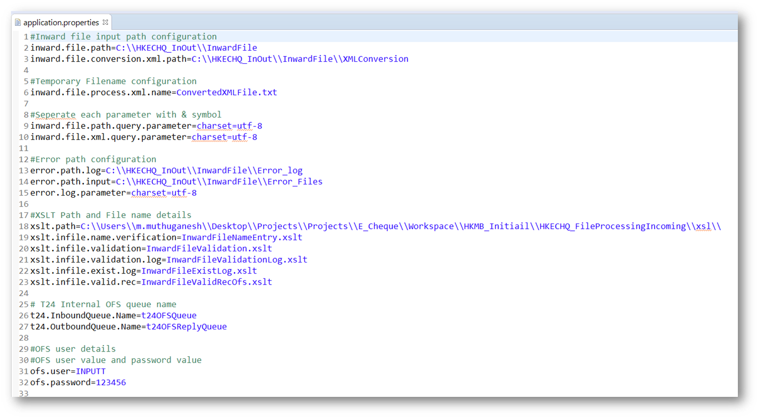Screen dimensions: 760x419
Task: Click the comment on line 1 about inward file input path
Action: point(123,37)
